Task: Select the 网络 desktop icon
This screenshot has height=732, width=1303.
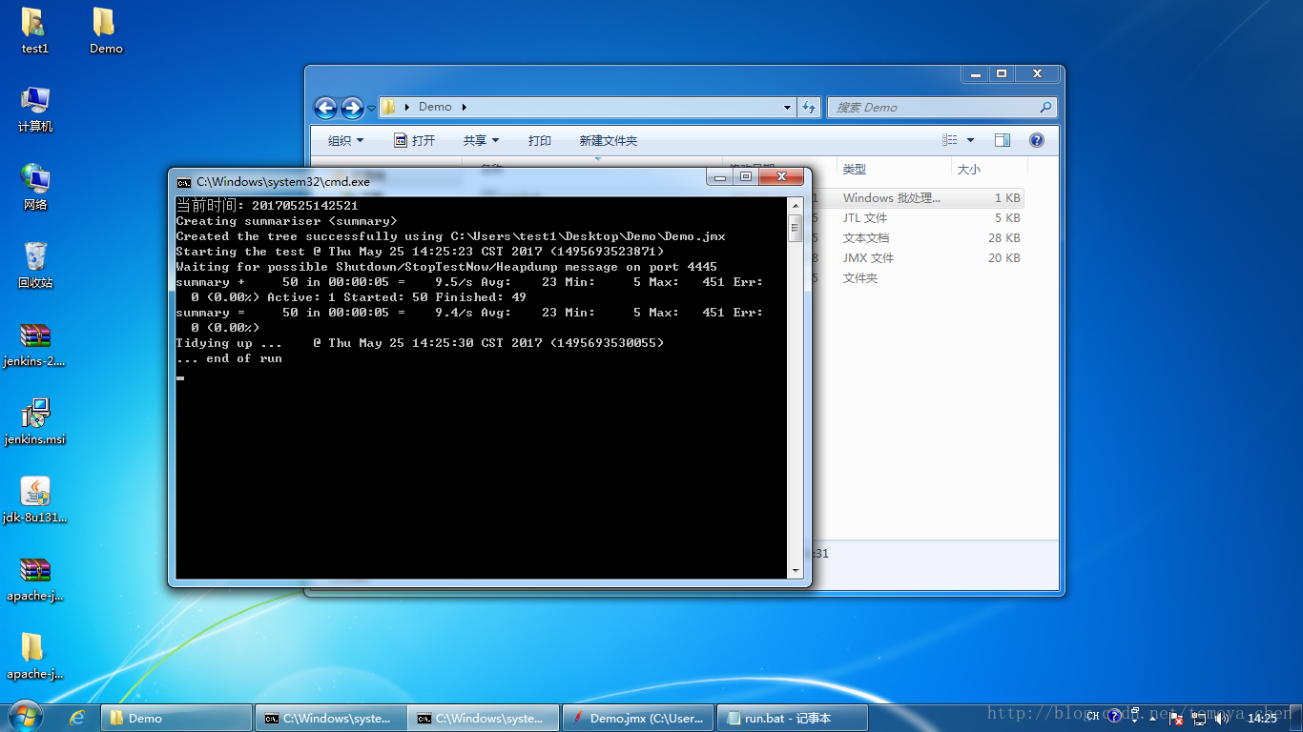Action: pos(34,188)
